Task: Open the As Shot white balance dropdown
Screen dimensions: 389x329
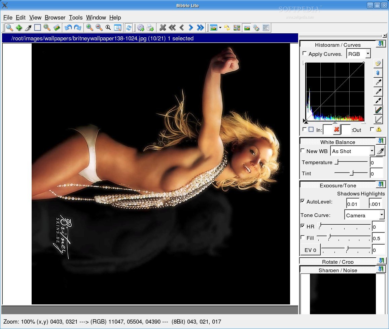Action: pos(352,151)
